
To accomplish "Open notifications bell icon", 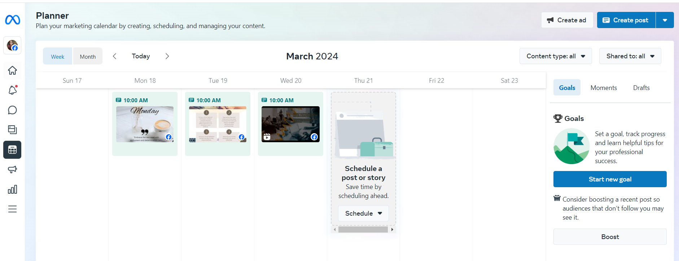I will 12,90.
